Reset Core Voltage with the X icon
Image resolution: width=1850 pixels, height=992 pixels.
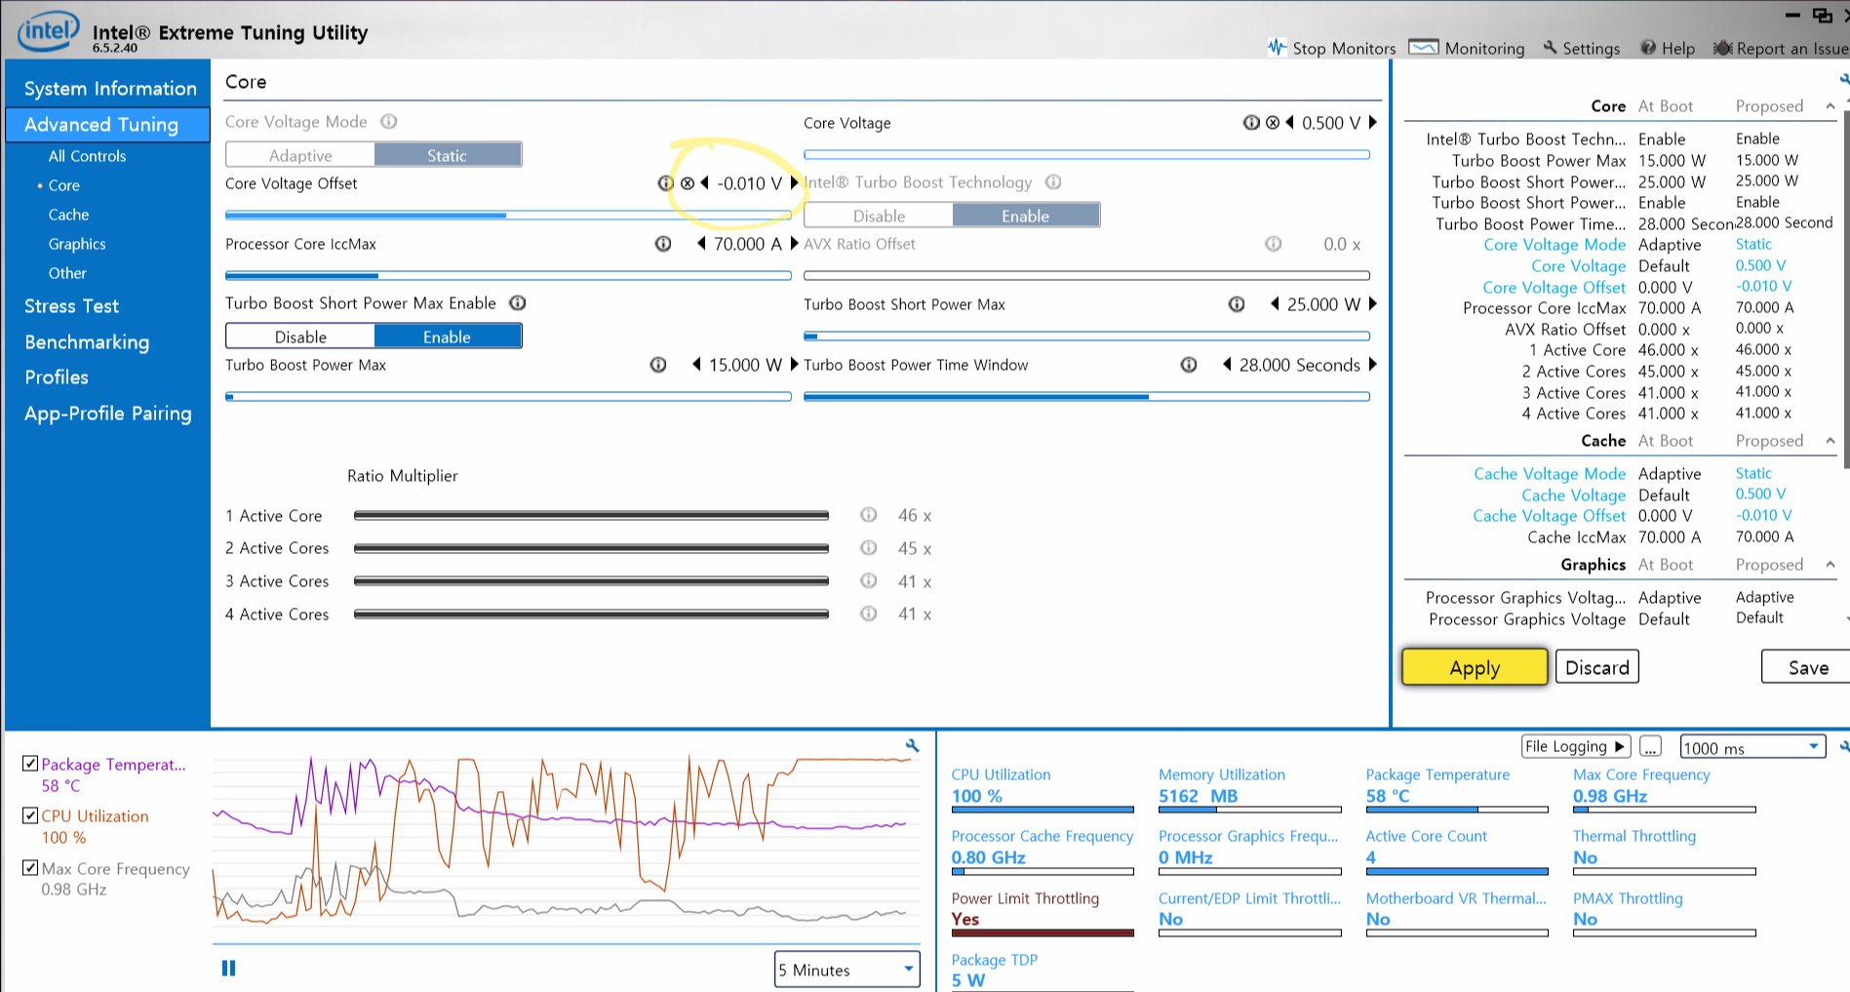tap(1273, 123)
